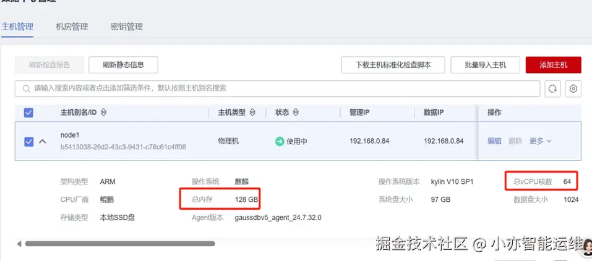The height and width of the screenshot is (261, 592).
Task: Filter the 状态 column icon
Action: click(296, 113)
